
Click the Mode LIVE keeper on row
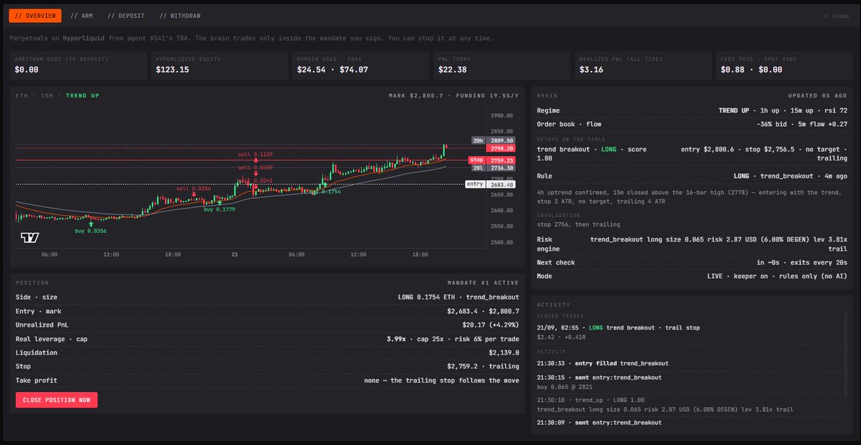coord(692,275)
